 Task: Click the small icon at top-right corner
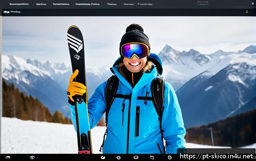point(253,4)
